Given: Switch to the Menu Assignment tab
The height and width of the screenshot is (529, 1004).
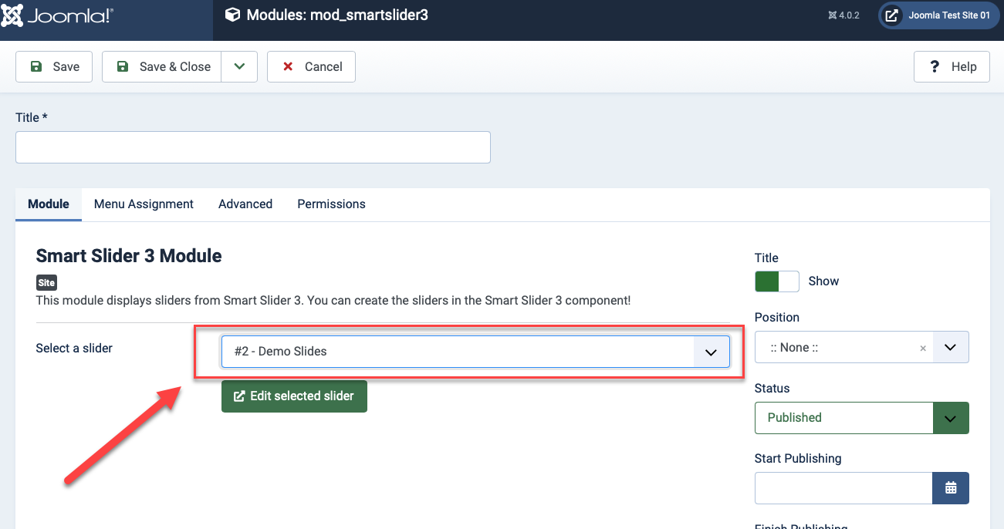Looking at the screenshot, I should [x=144, y=204].
